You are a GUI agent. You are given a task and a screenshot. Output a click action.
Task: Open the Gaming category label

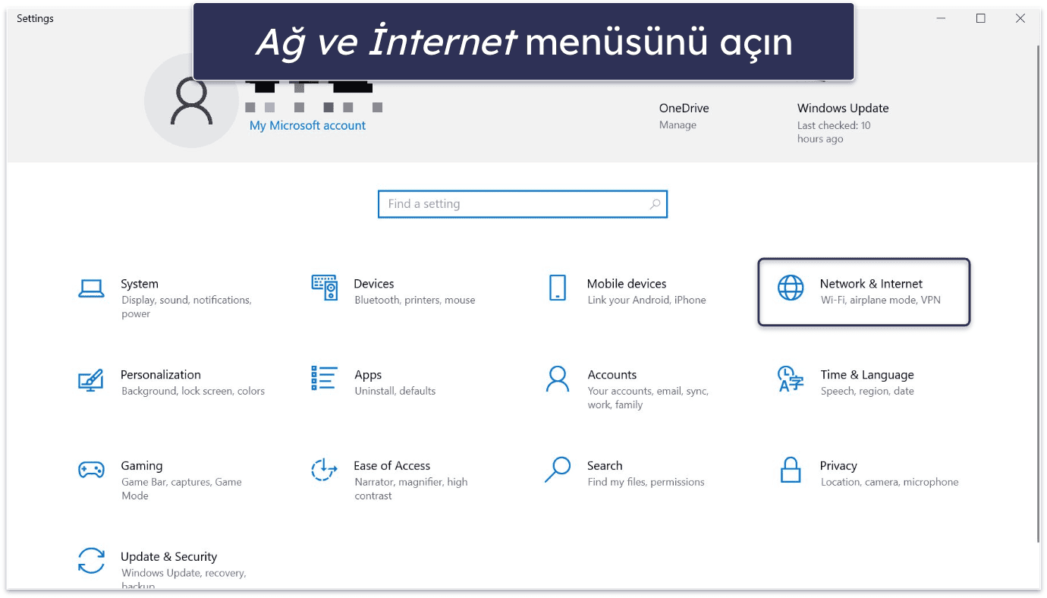tap(142, 466)
